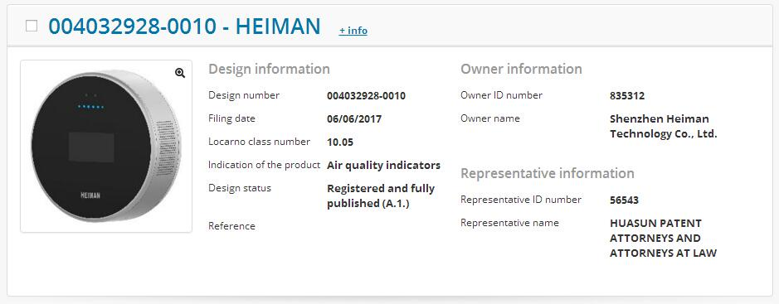Screen dimensions: 779x304
Task: Select the Locarno class number 10.05
Action: tap(340, 142)
